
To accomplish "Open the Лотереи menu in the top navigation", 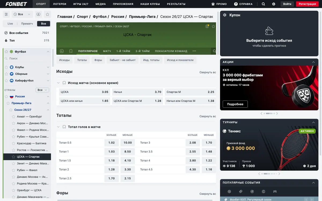I will (x=60, y=4).
